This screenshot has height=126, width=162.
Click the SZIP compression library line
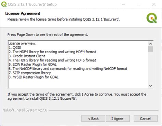pos(30,73)
